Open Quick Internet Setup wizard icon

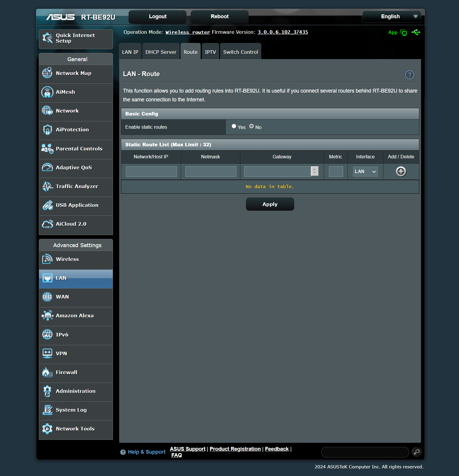point(47,38)
